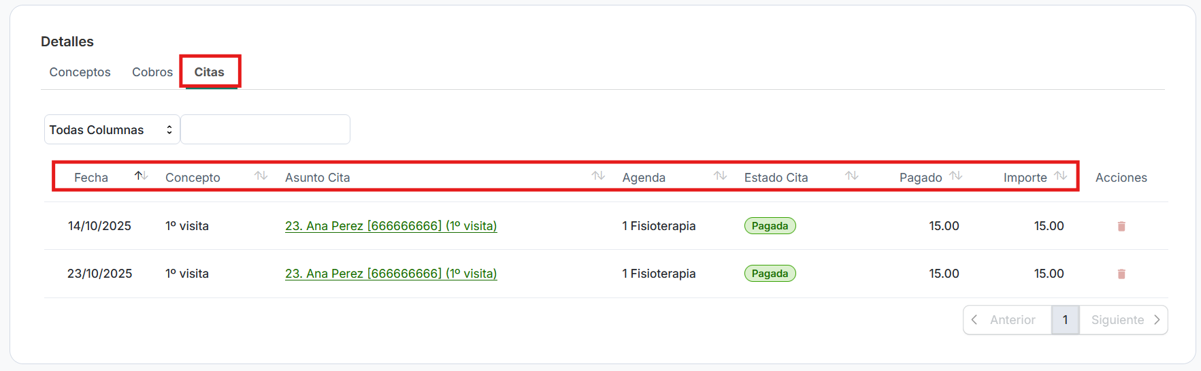Sort appointments by Estado Cita icon

[851, 176]
